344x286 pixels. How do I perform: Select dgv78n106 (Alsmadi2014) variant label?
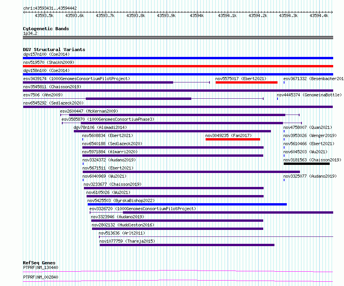point(100,127)
